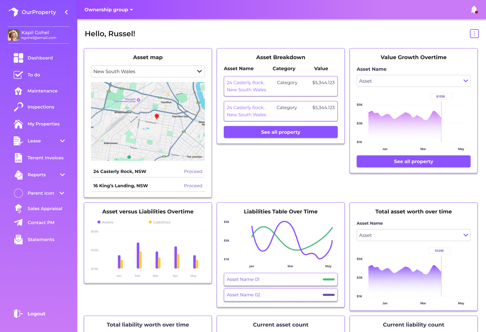Click the Tenant Invoices icon
This screenshot has height=332, width=486.
coord(18,158)
